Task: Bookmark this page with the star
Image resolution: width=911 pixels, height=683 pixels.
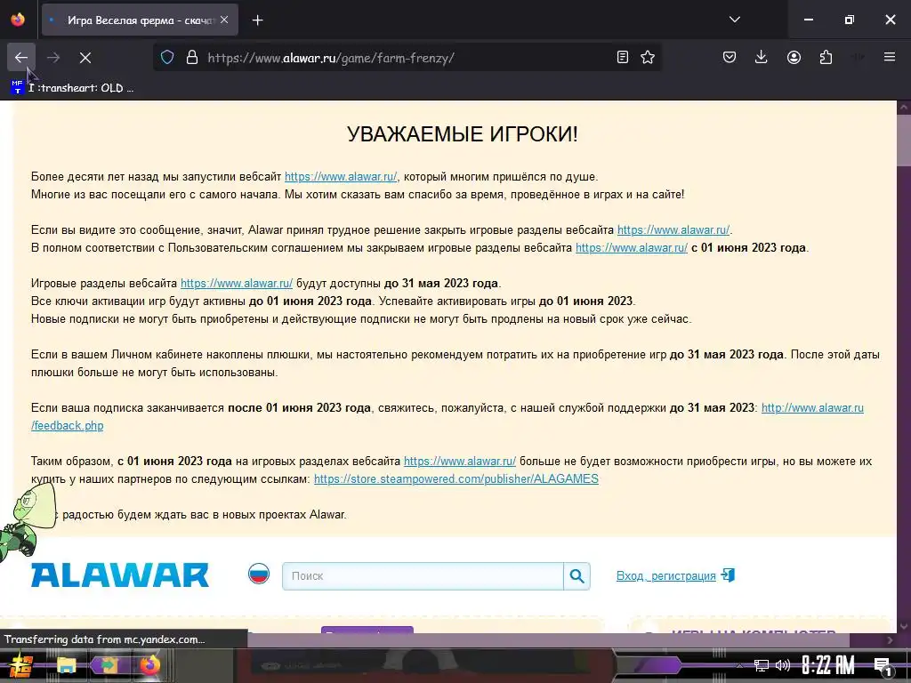Action: [648, 57]
